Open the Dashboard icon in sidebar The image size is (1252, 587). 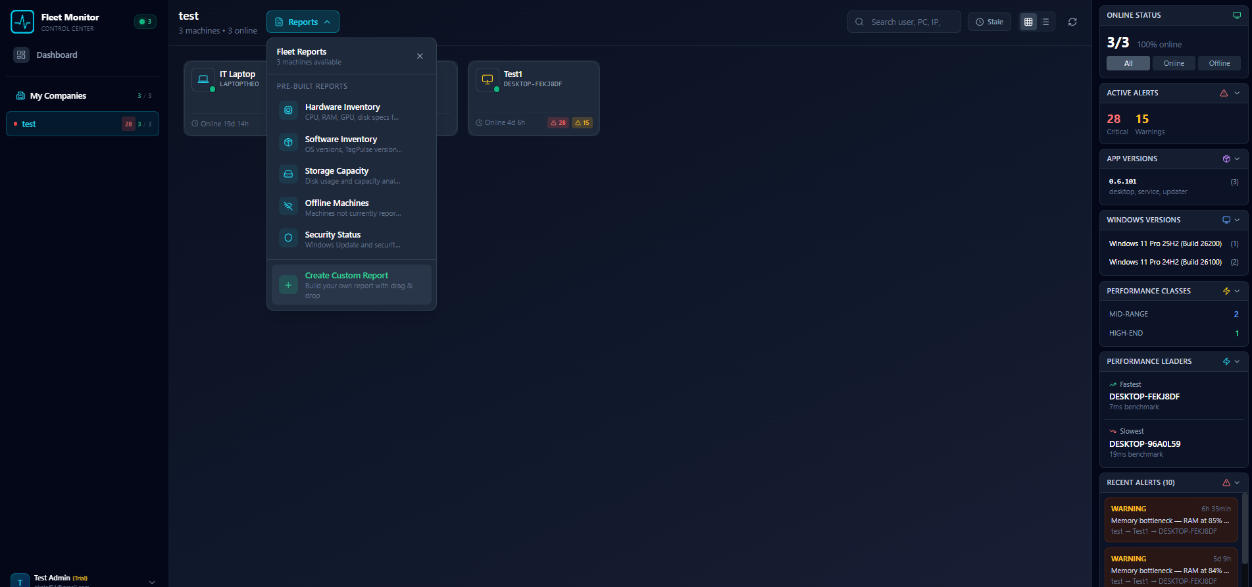pyautogui.click(x=21, y=55)
